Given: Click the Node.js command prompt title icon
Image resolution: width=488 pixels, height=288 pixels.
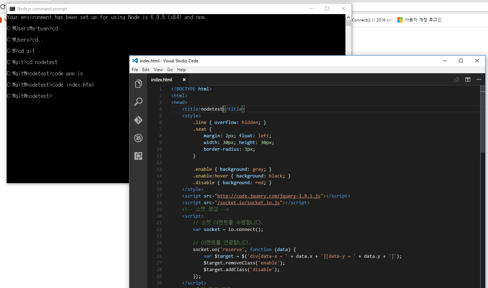Looking at the screenshot, I should click(x=12, y=9).
